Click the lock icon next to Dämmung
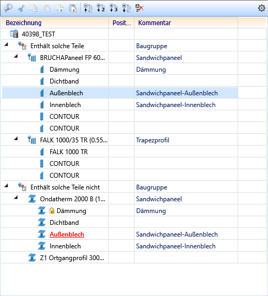This screenshot has height=296, width=268. pyautogui.click(x=51, y=210)
